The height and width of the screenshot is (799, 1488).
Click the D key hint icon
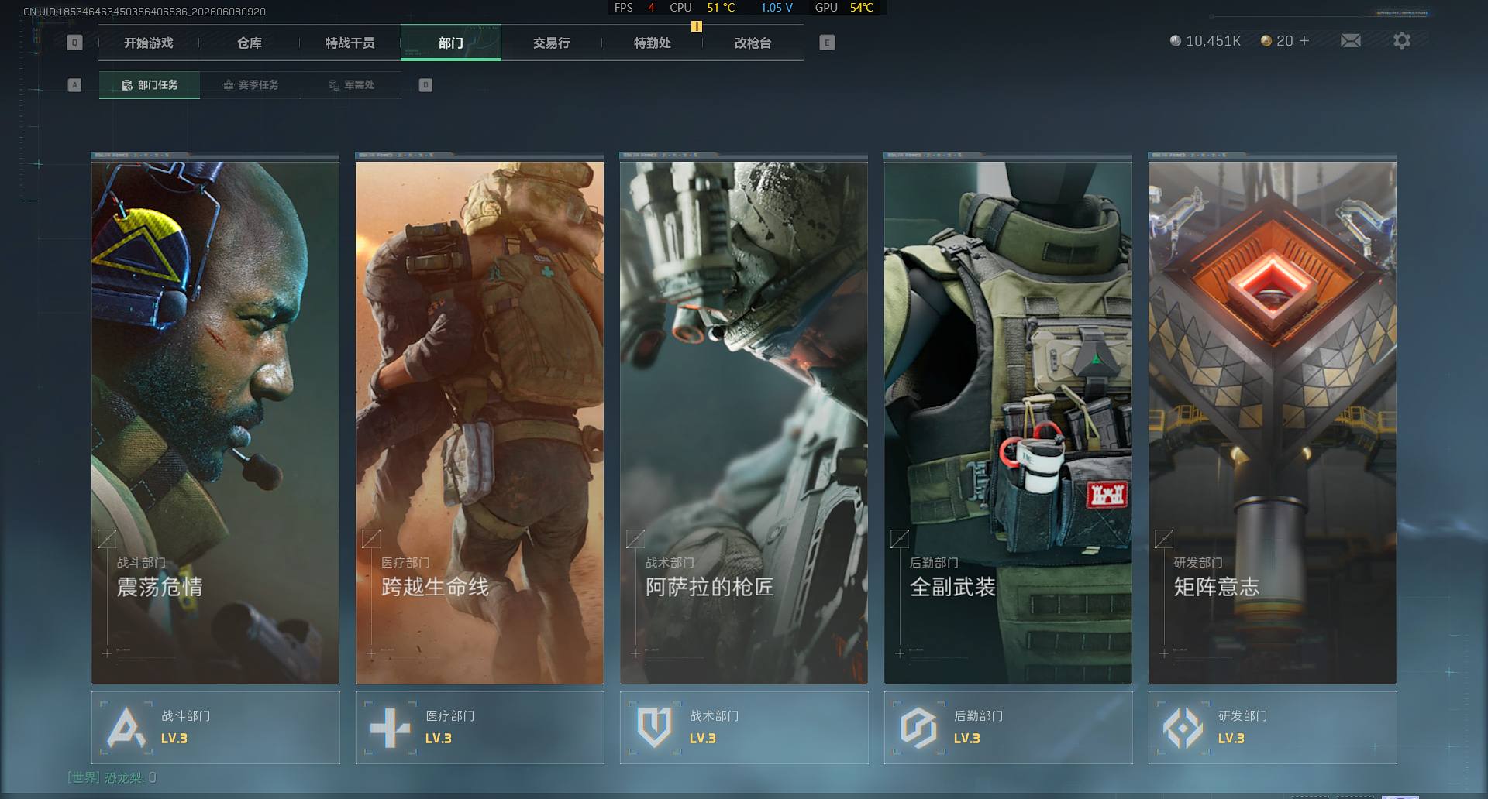click(425, 85)
